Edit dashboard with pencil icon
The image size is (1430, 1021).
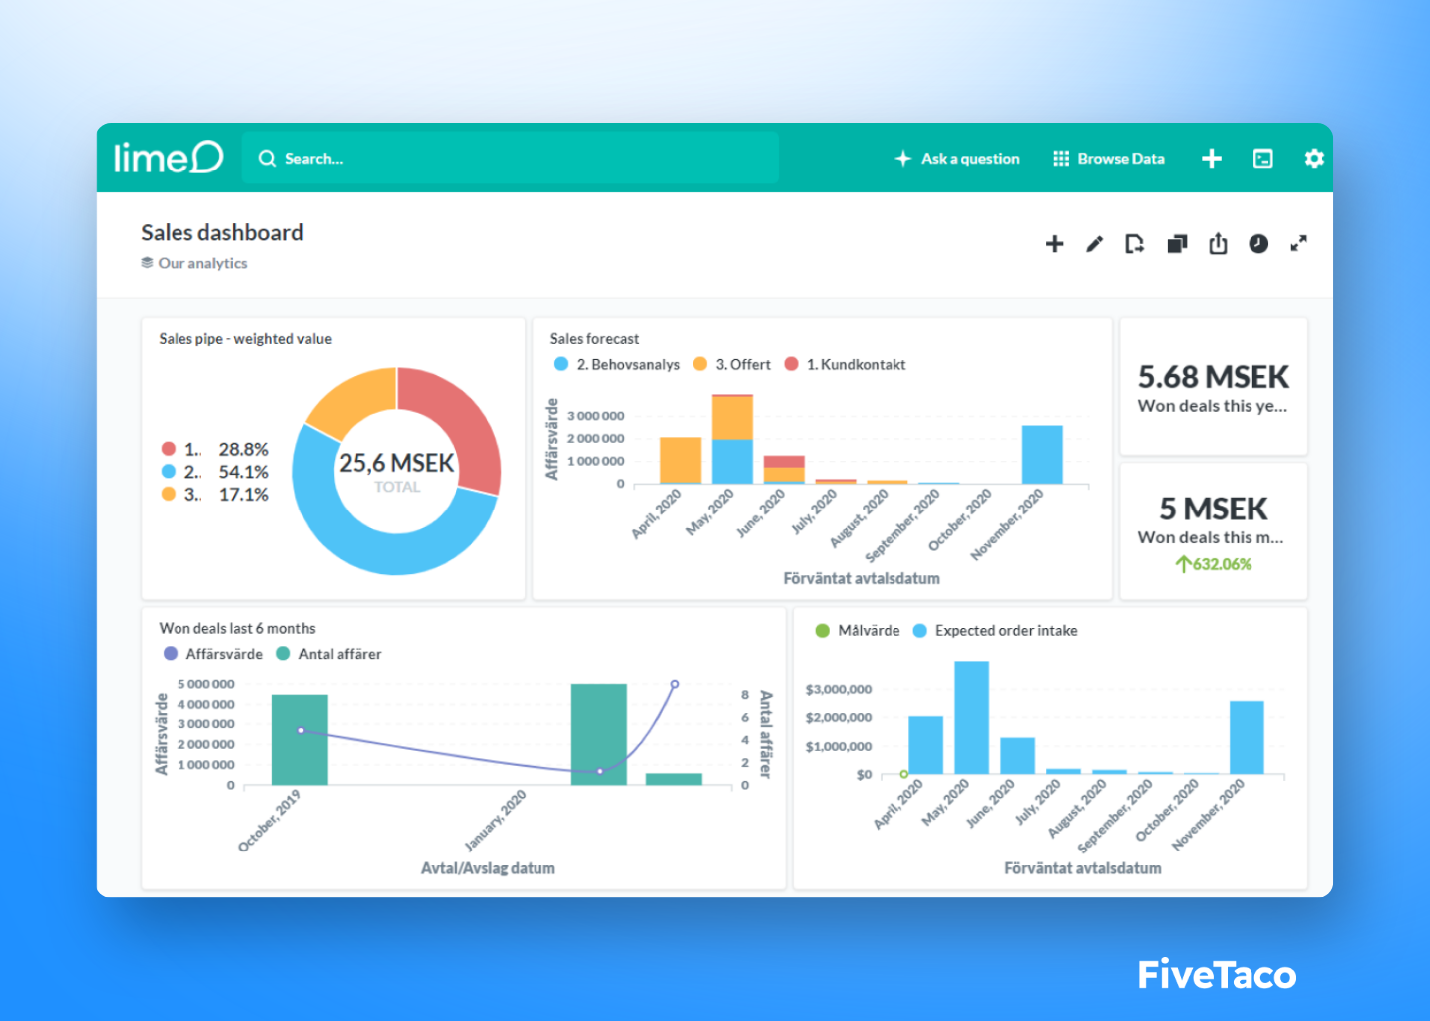[x=1095, y=244]
